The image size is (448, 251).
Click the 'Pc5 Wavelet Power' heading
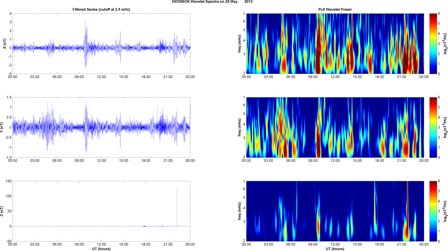coord(335,9)
